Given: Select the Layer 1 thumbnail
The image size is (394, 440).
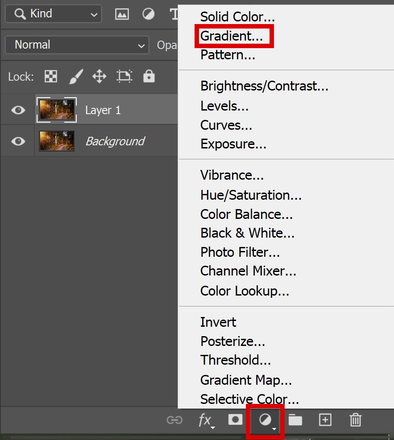Looking at the screenshot, I should coord(57,110).
